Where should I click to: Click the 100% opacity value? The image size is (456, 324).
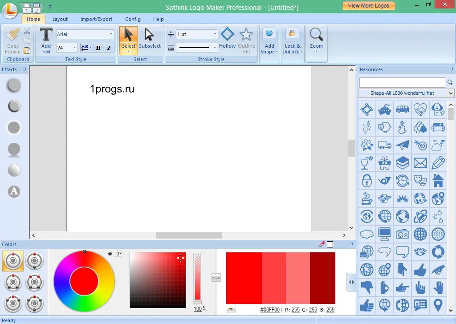198,308
